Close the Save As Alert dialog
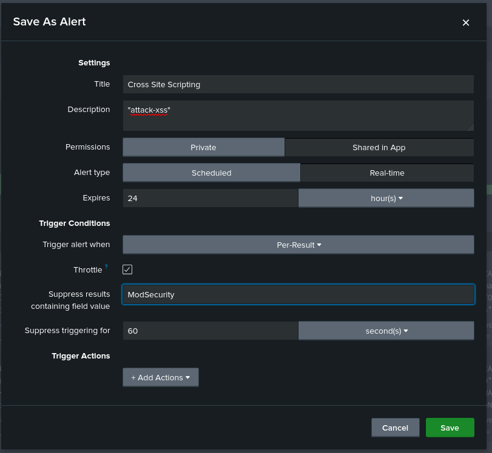This screenshot has width=492, height=453. click(x=466, y=22)
